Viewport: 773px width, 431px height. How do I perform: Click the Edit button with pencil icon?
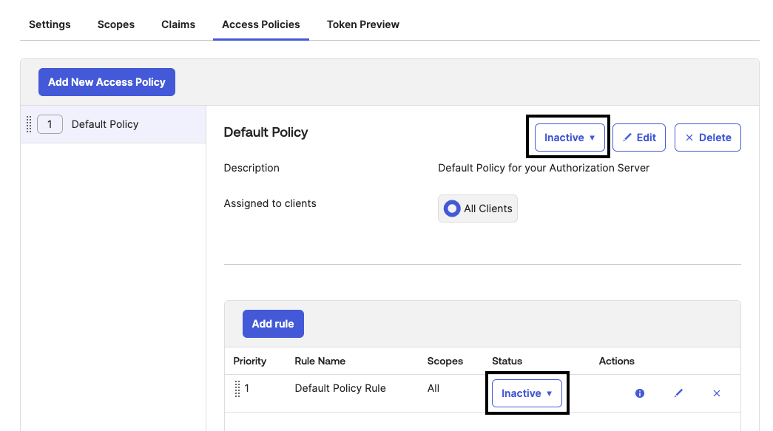pyautogui.click(x=639, y=138)
